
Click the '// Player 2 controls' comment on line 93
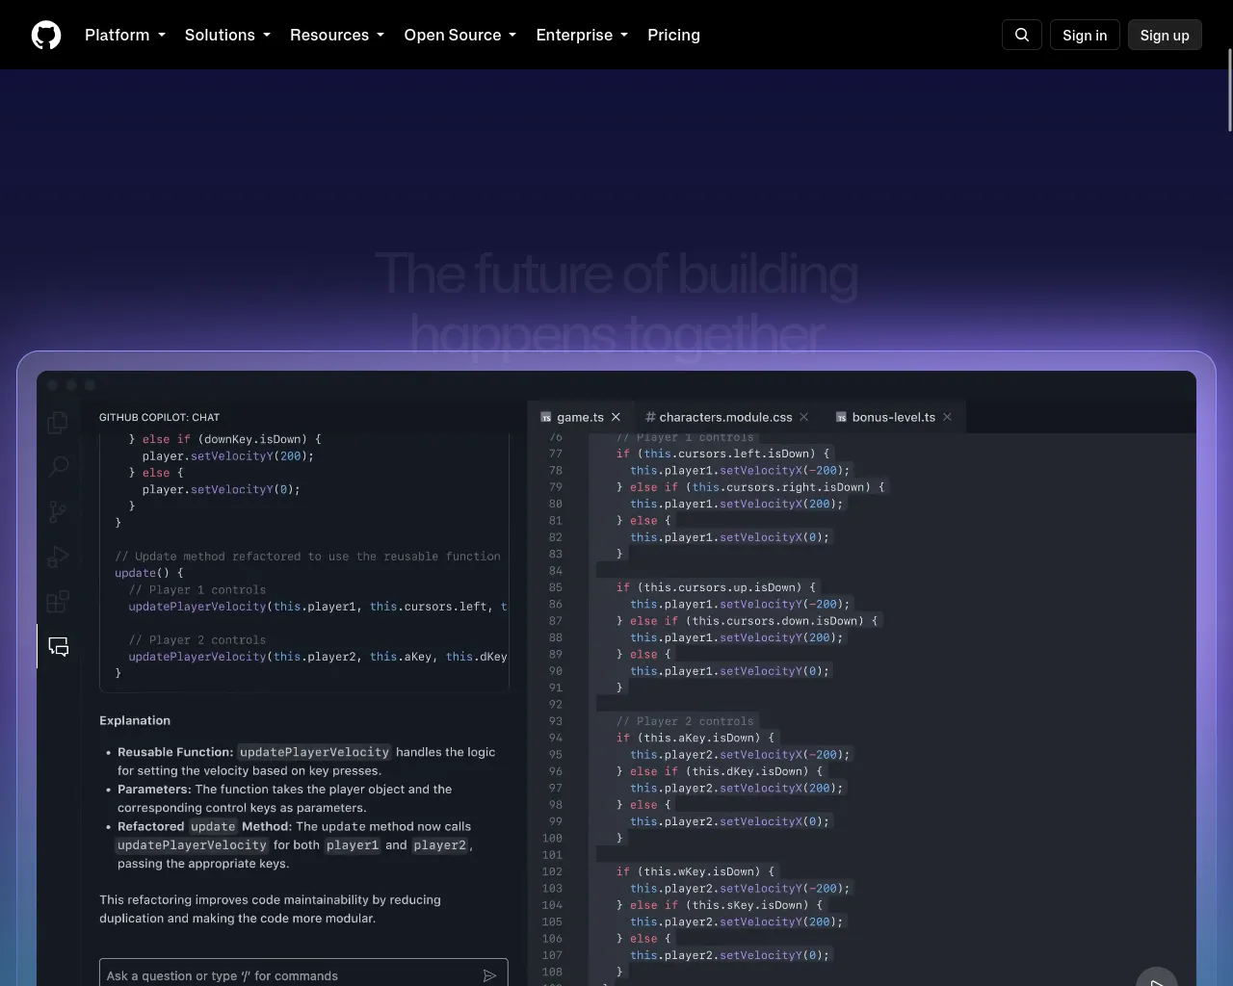coord(685,721)
